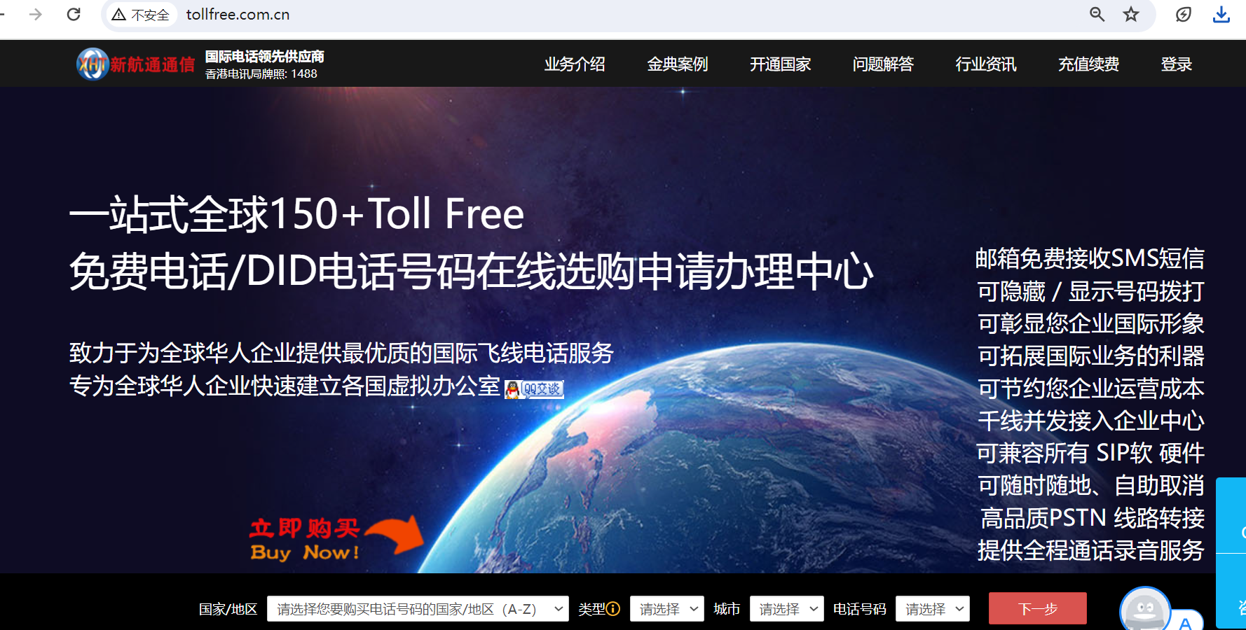Click the tollfree.com.cn address bar
Image resolution: width=1246 pixels, height=630 pixels.
[596, 15]
